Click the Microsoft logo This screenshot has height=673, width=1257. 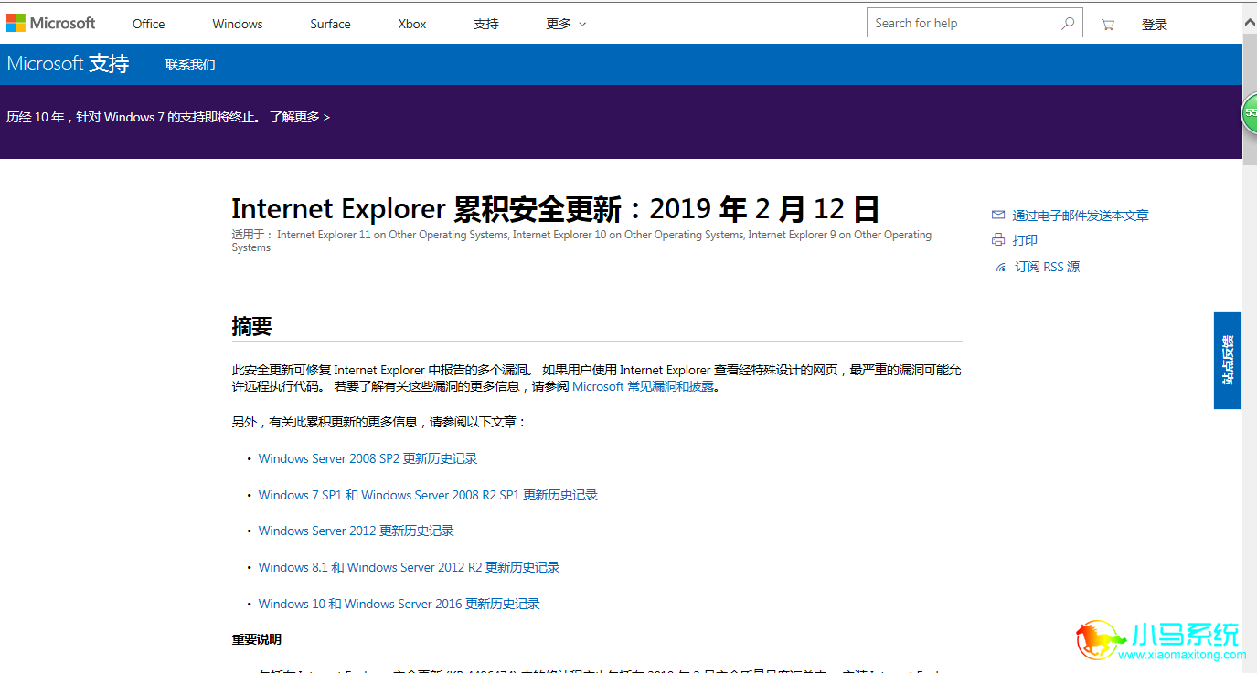51,23
